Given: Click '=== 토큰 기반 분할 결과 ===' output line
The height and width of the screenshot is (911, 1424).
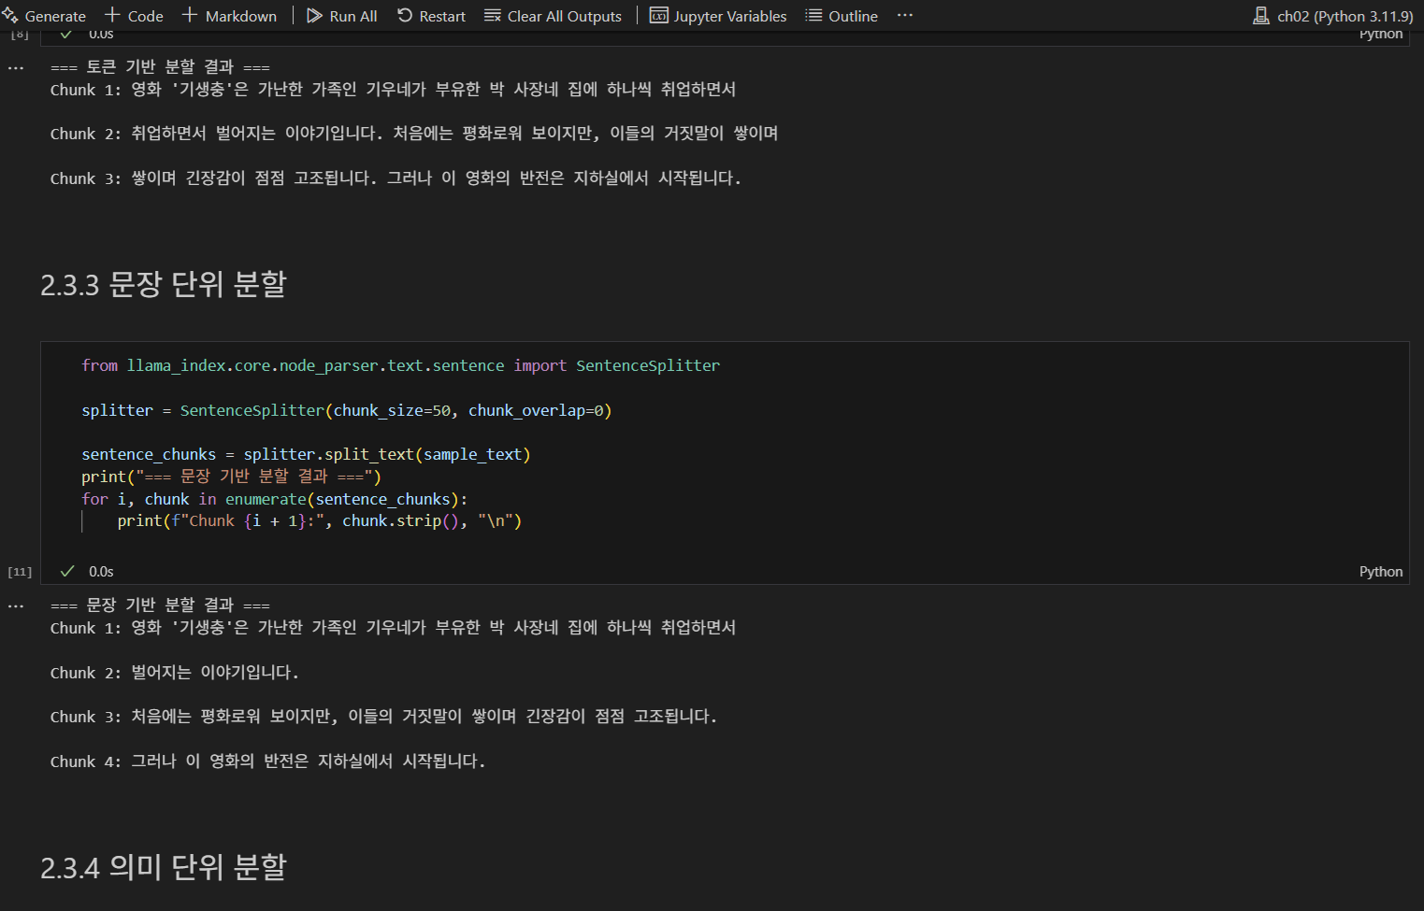Looking at the screenshot, I should [x=160, y=67].
